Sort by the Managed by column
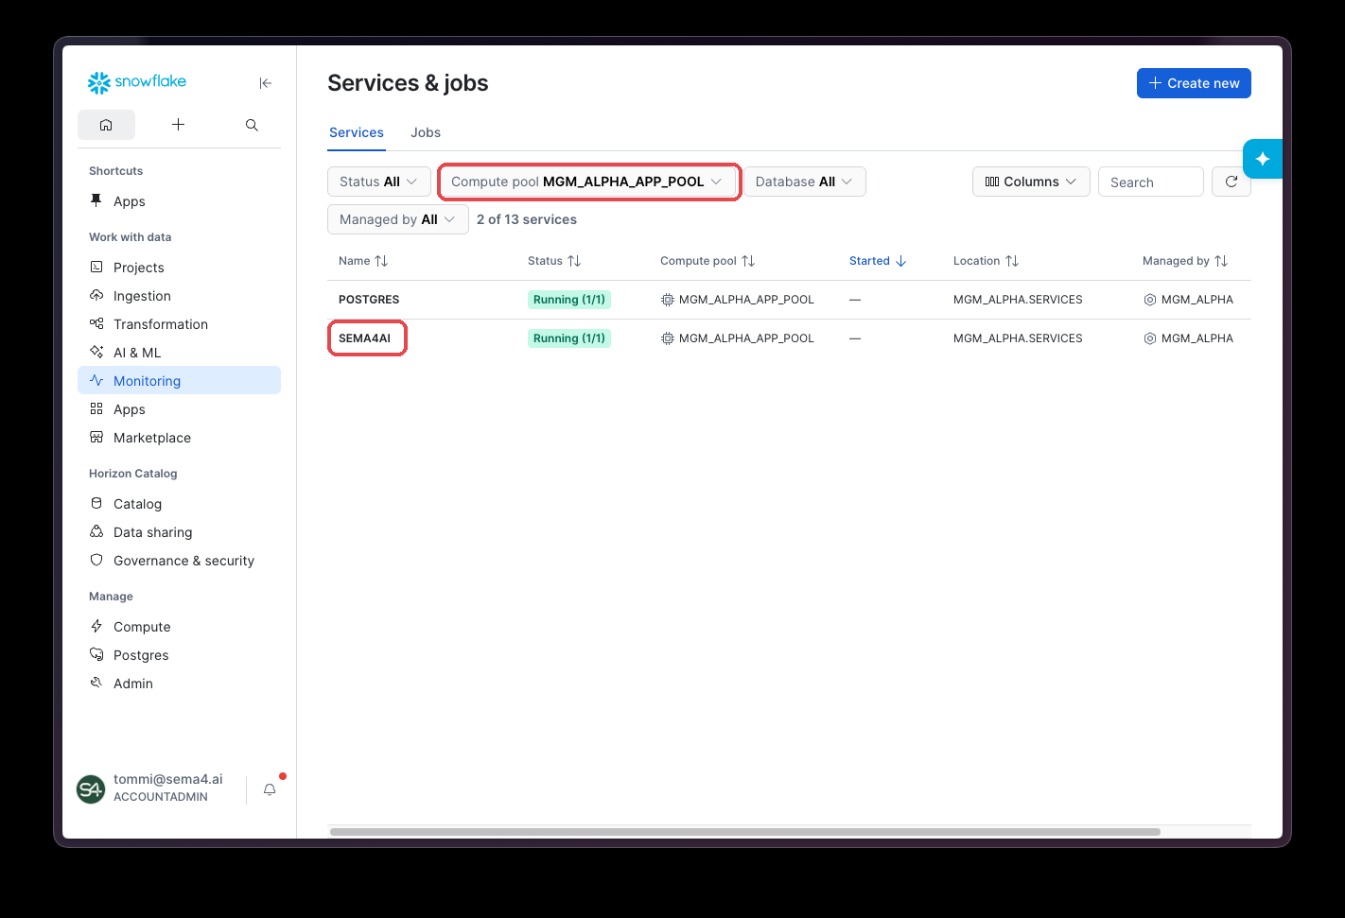 click(x=1185, y=261)
